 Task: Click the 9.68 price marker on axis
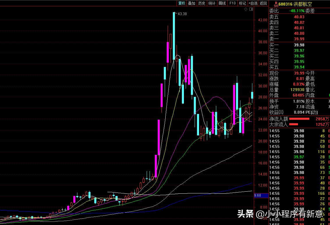coord(257,195)
